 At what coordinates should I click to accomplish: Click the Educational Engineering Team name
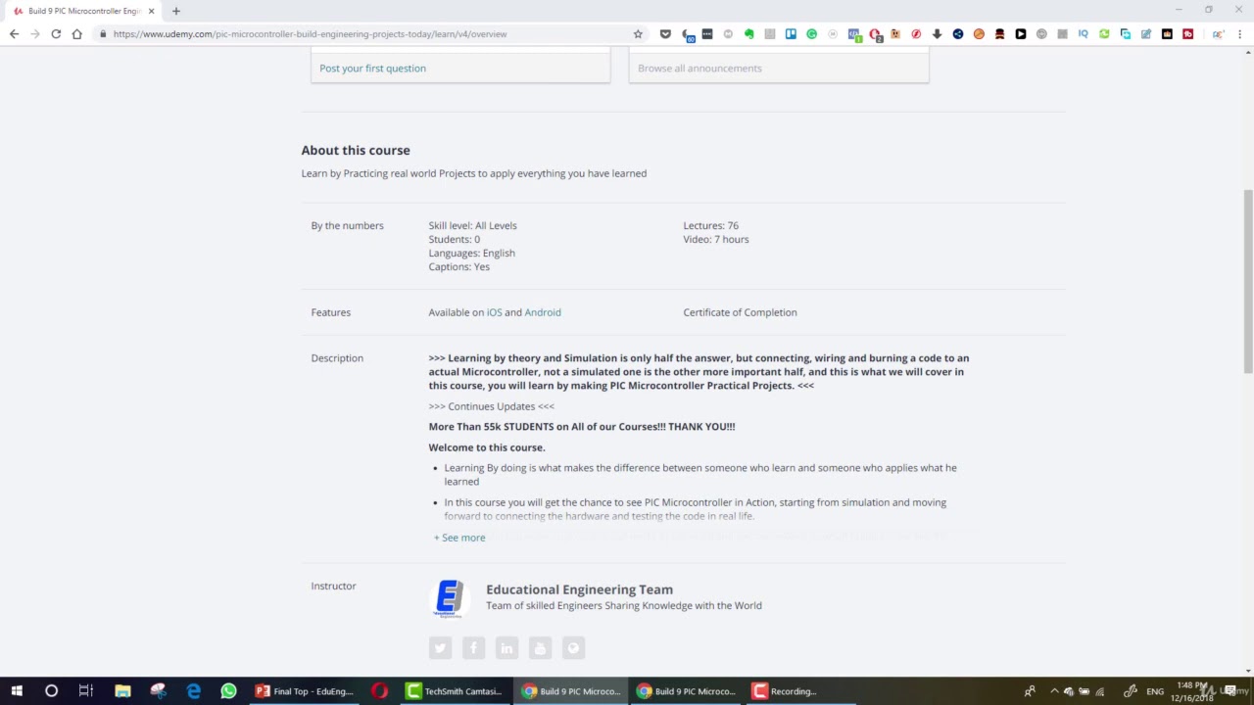579,589
